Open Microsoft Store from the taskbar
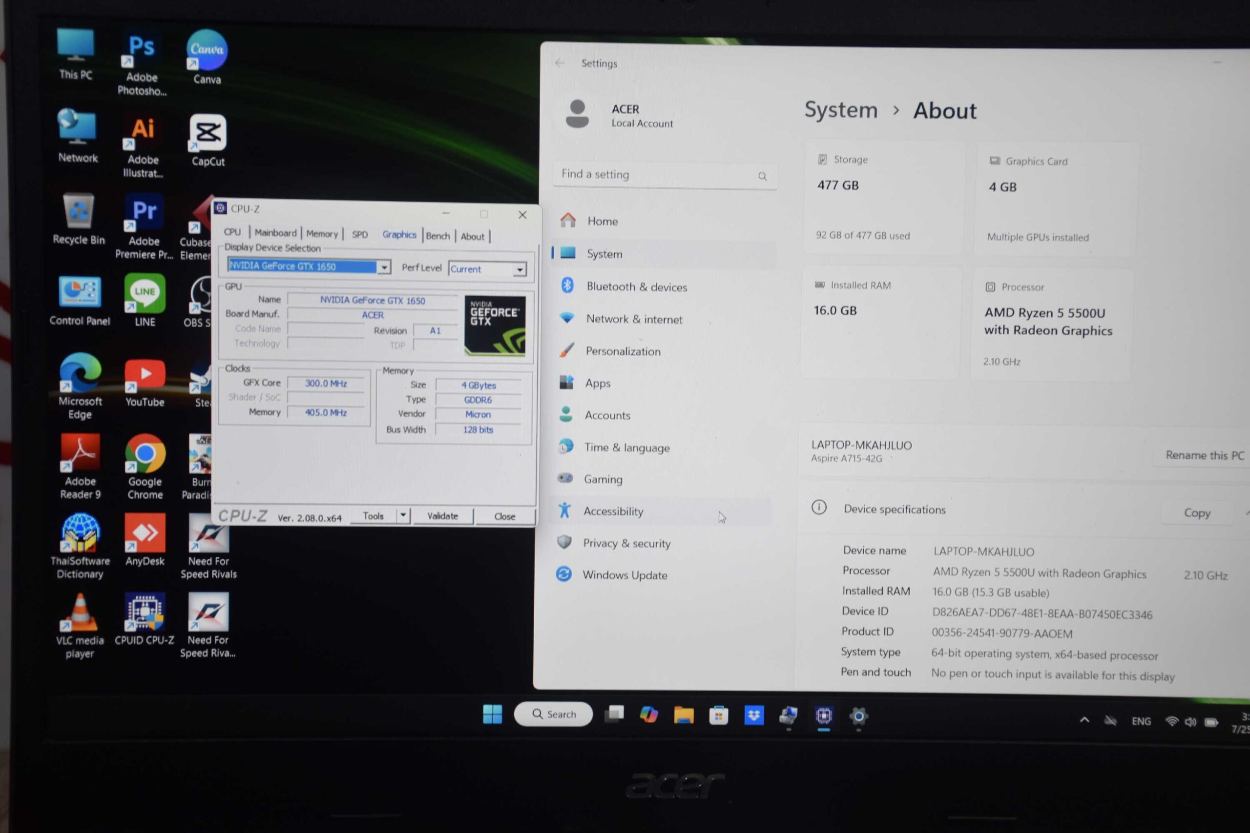The width and height of the screenshot is (1250, 833). coord(719,715)
